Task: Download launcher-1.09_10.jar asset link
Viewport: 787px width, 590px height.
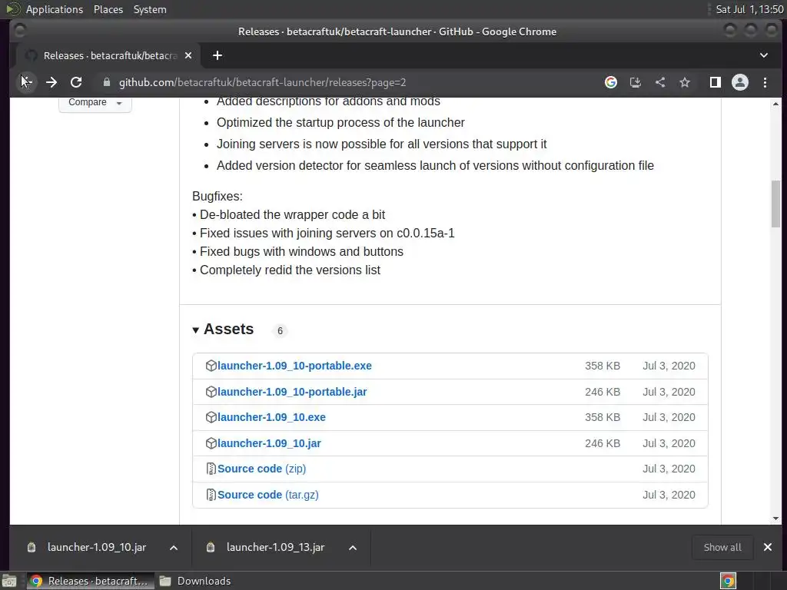Action: tap(269, 443)
